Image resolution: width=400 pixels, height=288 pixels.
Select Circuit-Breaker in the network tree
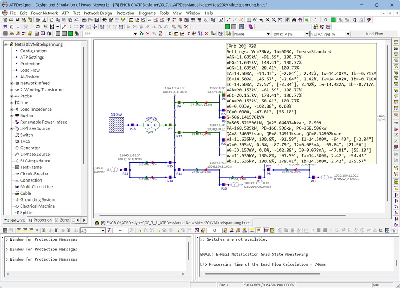click(34, 174)
